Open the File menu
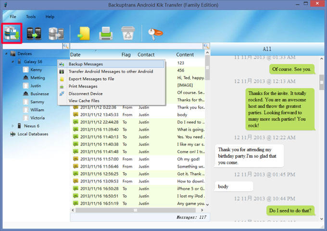327x231 pixels. click(x=13, y=17)
